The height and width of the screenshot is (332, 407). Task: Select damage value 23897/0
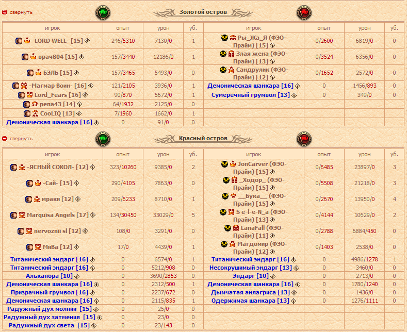click(x=364, y=168)
